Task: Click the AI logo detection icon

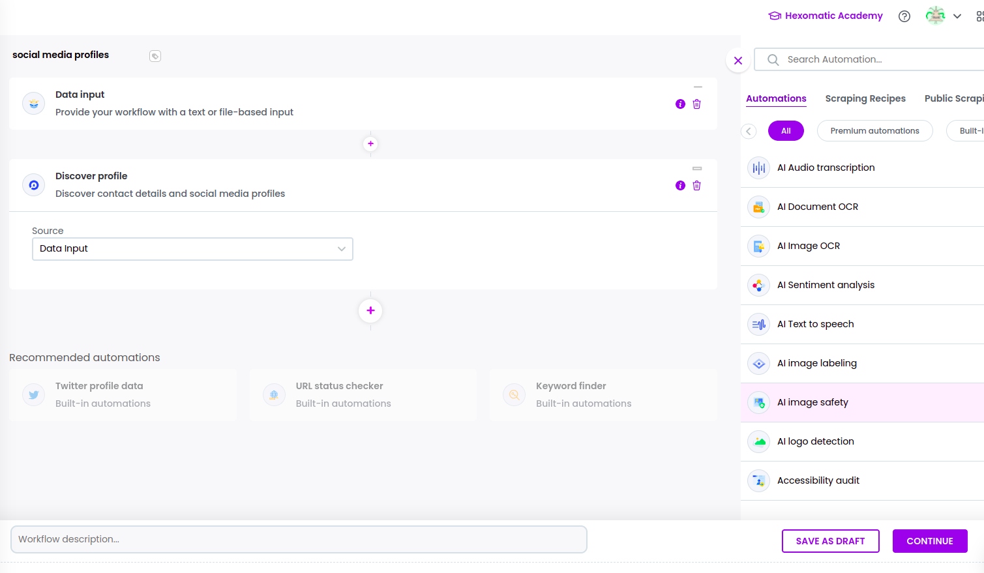Action: (x=758, y=441)
